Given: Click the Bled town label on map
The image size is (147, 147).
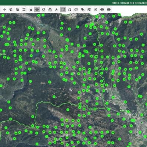Looking at the screenshot, I should point(3,54).
